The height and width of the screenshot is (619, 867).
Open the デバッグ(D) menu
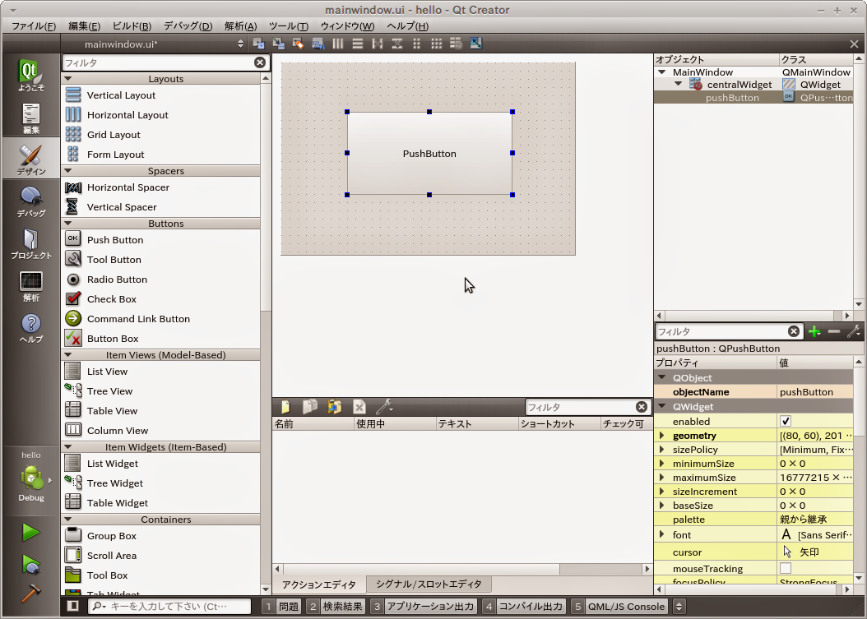pos(188,26)
